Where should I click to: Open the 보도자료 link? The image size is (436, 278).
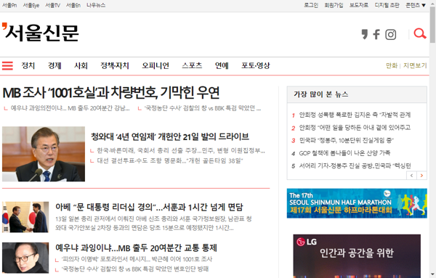(x=359, y=5)
